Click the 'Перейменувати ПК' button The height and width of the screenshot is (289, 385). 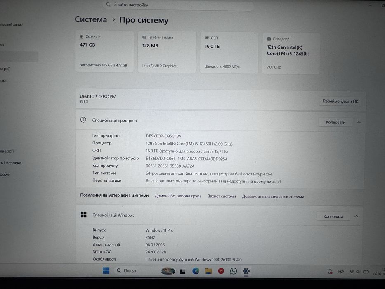[340, 101]
